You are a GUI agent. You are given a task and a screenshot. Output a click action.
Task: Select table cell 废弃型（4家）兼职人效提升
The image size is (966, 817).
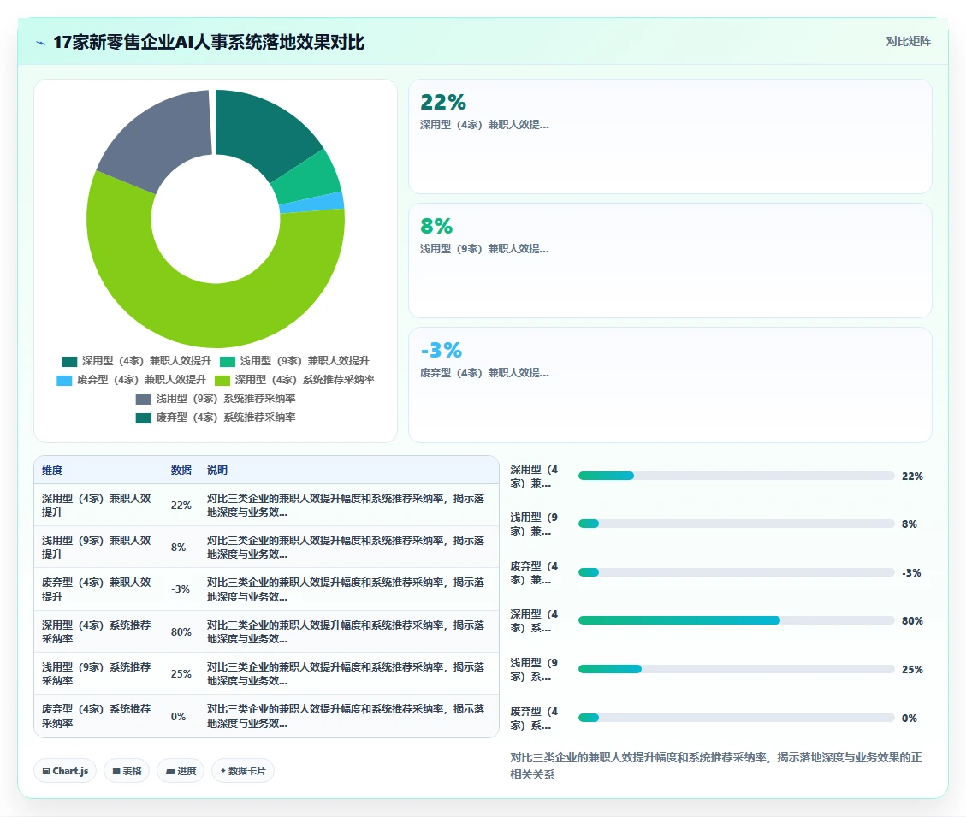tap(98, 589)
